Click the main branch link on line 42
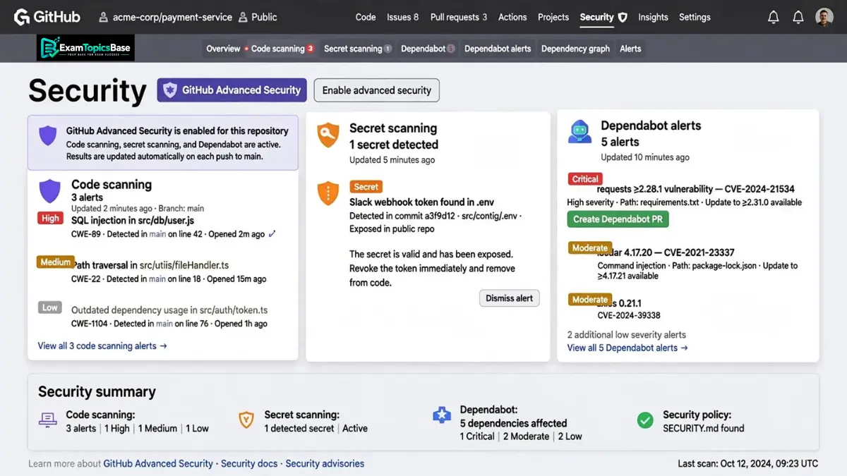847x476 pixels. pyautogui.click(x=157, y=234)
